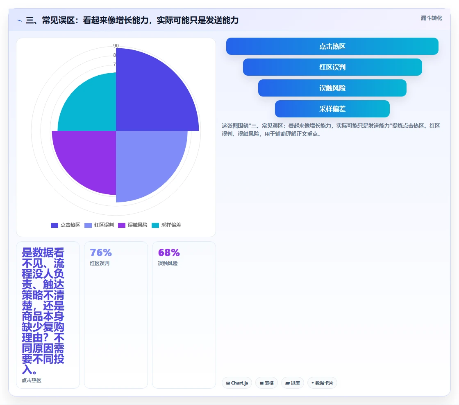Toggle 点击热区 legend color swatch

[x=55, y=225]
